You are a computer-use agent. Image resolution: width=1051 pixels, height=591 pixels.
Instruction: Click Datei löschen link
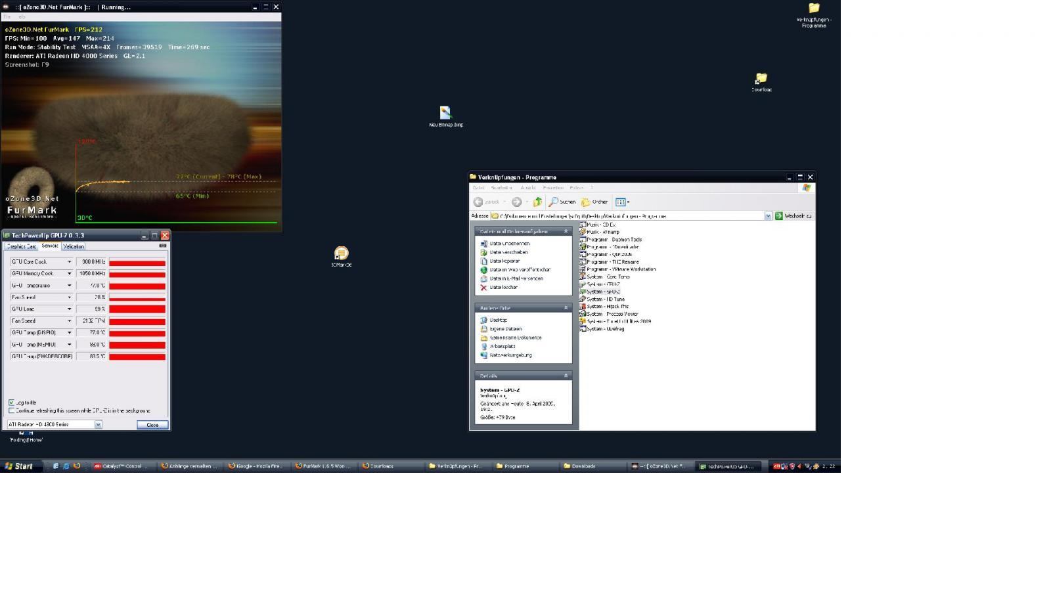499,287
